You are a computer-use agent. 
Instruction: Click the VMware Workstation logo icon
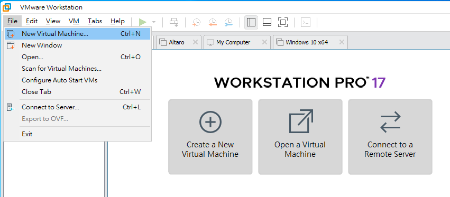pyautogui.click(x=7, y=7)
